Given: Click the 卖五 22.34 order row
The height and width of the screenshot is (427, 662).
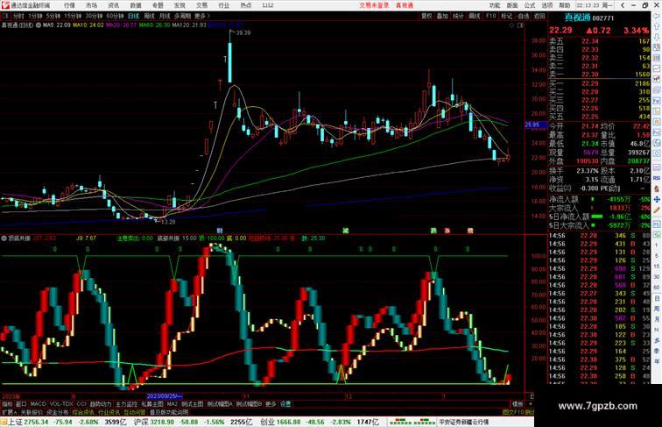Looking at the screenshot, I should [599, 41].
